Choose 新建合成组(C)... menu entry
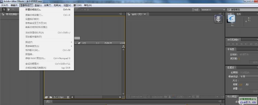The width and height of the screenshot is (258, 105). point(47,10)
